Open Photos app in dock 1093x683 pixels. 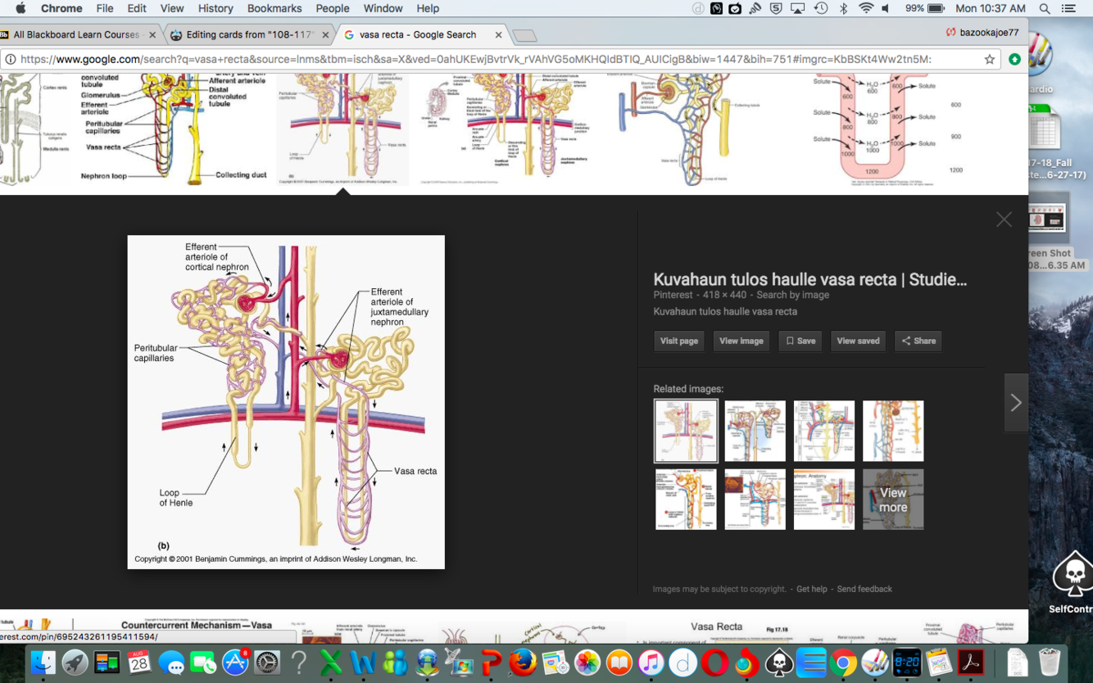tap(587, 662)
